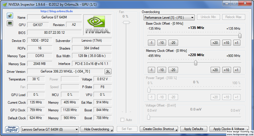Click the GPU field GK107

(x=38, y=25)
